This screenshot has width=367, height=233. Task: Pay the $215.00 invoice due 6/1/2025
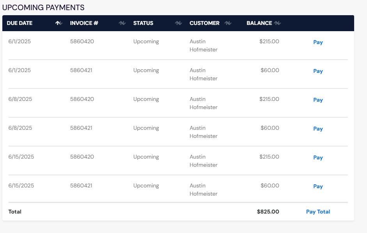pos(318,42)
